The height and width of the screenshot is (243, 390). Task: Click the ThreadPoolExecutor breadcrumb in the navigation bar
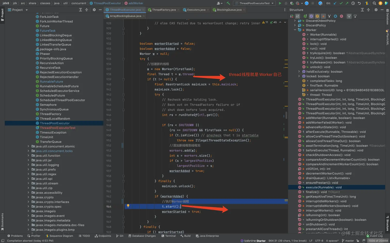tap(105, 3)
